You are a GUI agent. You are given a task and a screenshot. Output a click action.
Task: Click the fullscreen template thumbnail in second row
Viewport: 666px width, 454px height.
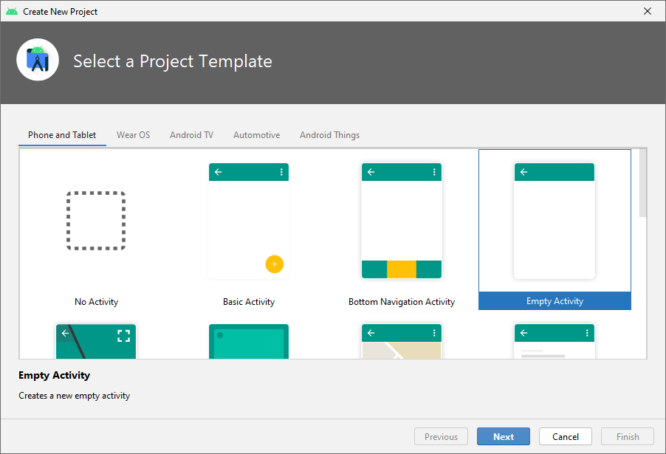[96, 342]
